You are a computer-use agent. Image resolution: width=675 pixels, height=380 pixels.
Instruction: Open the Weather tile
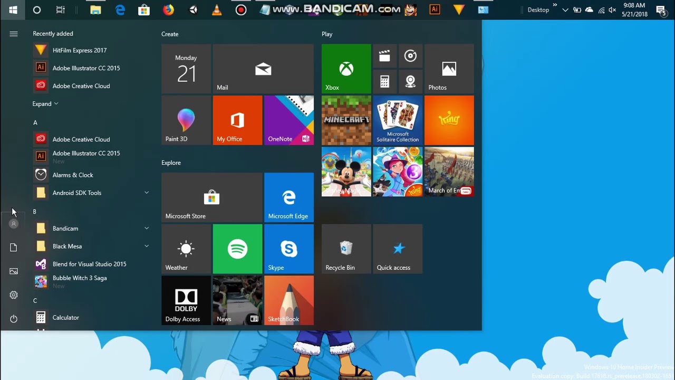pos(186,249)
